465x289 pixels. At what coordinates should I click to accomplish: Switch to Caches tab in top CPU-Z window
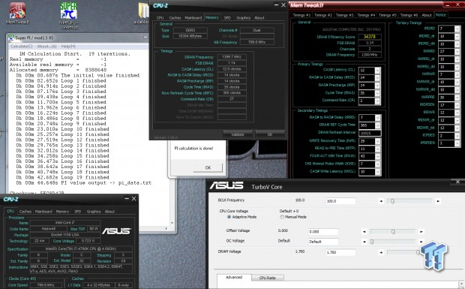pyautogui.click(x=175, y=18)
